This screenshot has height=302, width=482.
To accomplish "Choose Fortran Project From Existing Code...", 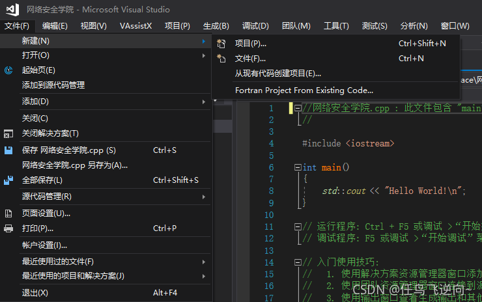I will [336, 90].
